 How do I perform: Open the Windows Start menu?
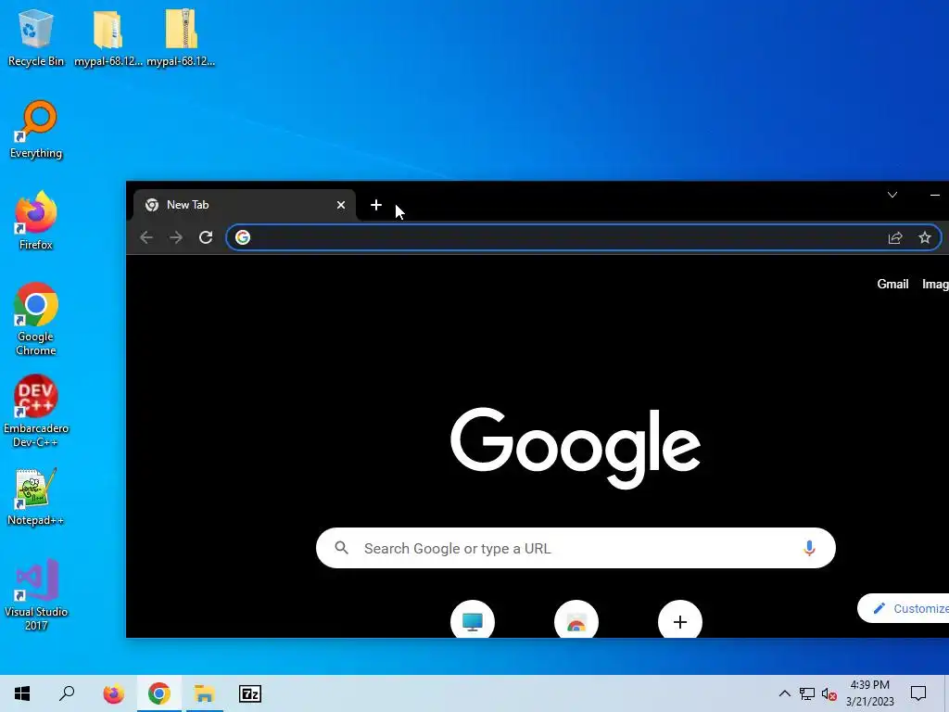point(22,693)
